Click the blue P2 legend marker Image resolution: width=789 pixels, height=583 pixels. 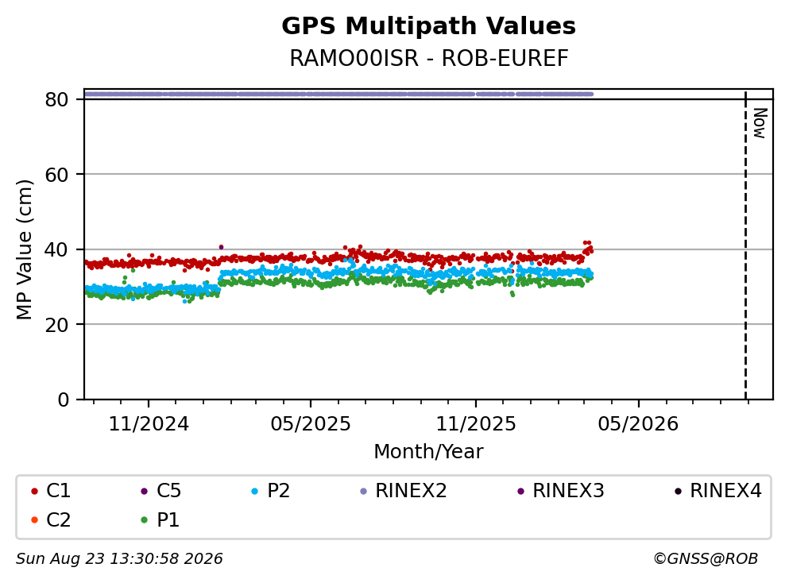[x=254, y=491]
